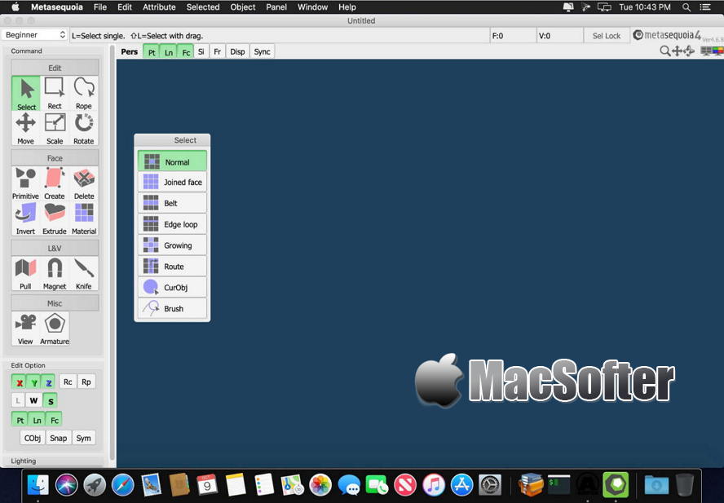Click the Sel Lock button

(x=607, y=36)
